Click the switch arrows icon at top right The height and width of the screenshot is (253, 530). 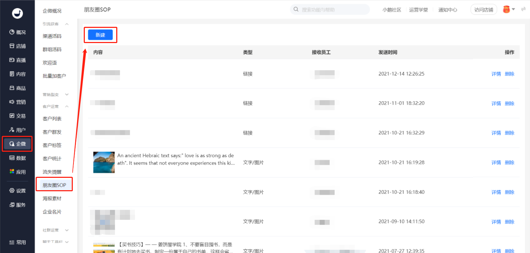[523, 10]
